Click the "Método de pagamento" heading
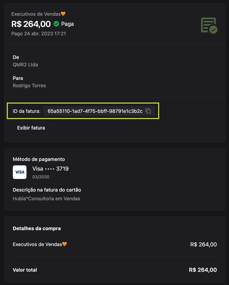 coord(39,159)
